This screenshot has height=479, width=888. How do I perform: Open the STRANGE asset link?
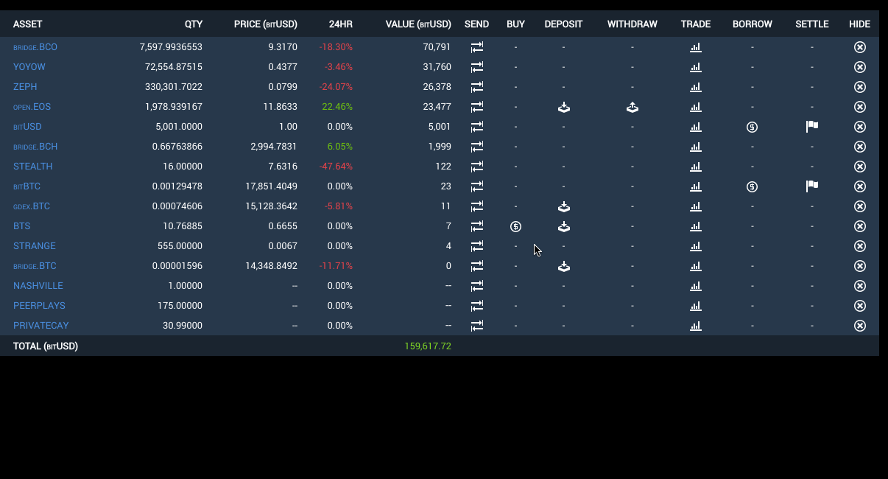[x=35, y=246]
